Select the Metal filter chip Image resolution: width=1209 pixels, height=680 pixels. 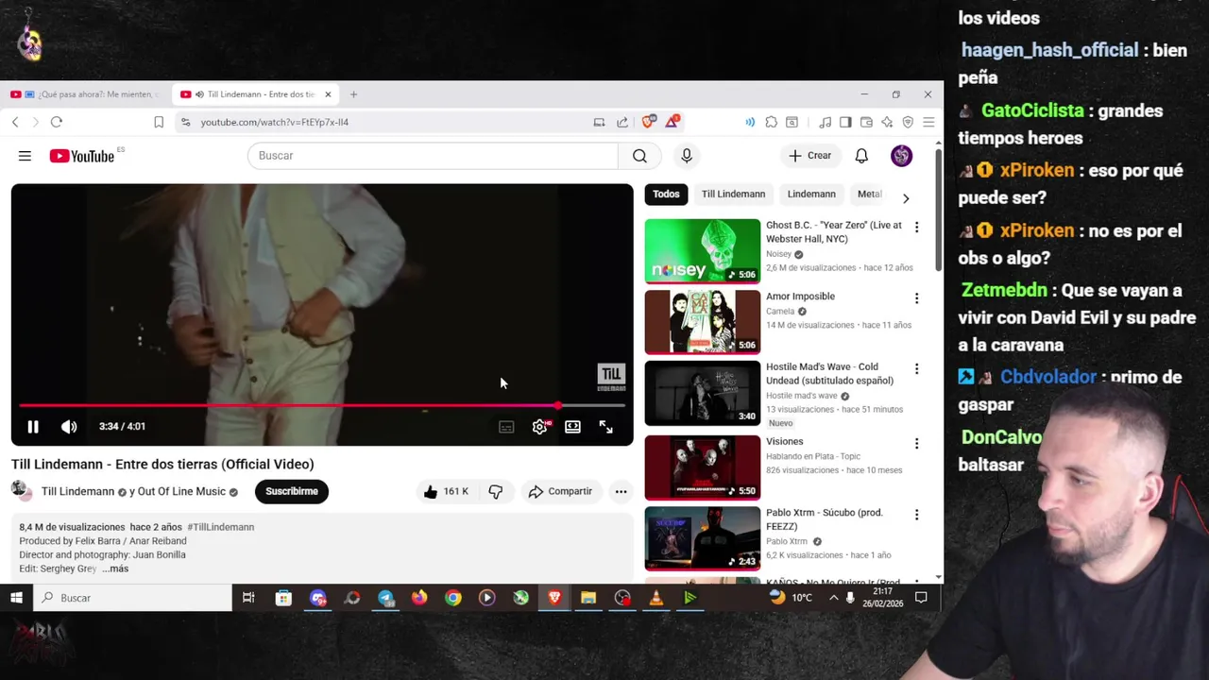point(869,195)
